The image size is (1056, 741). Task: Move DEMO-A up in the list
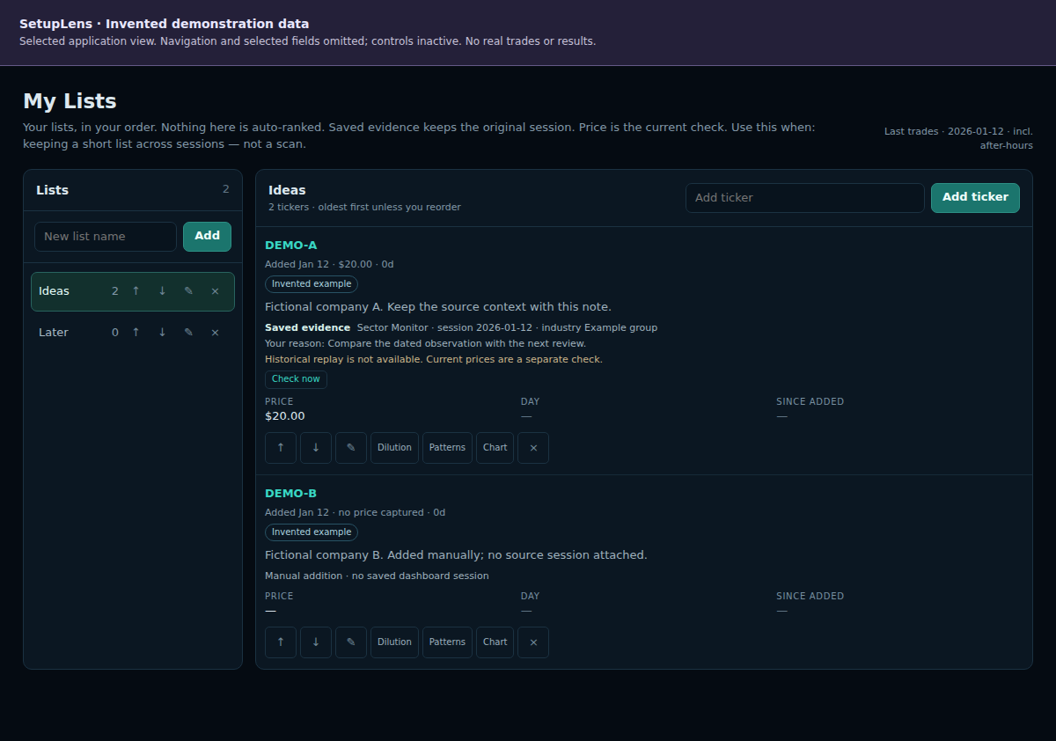tap(281, 448)
